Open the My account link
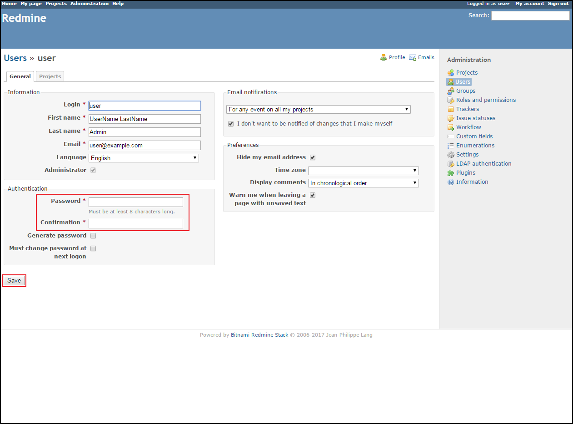 [x=529, y=3]
